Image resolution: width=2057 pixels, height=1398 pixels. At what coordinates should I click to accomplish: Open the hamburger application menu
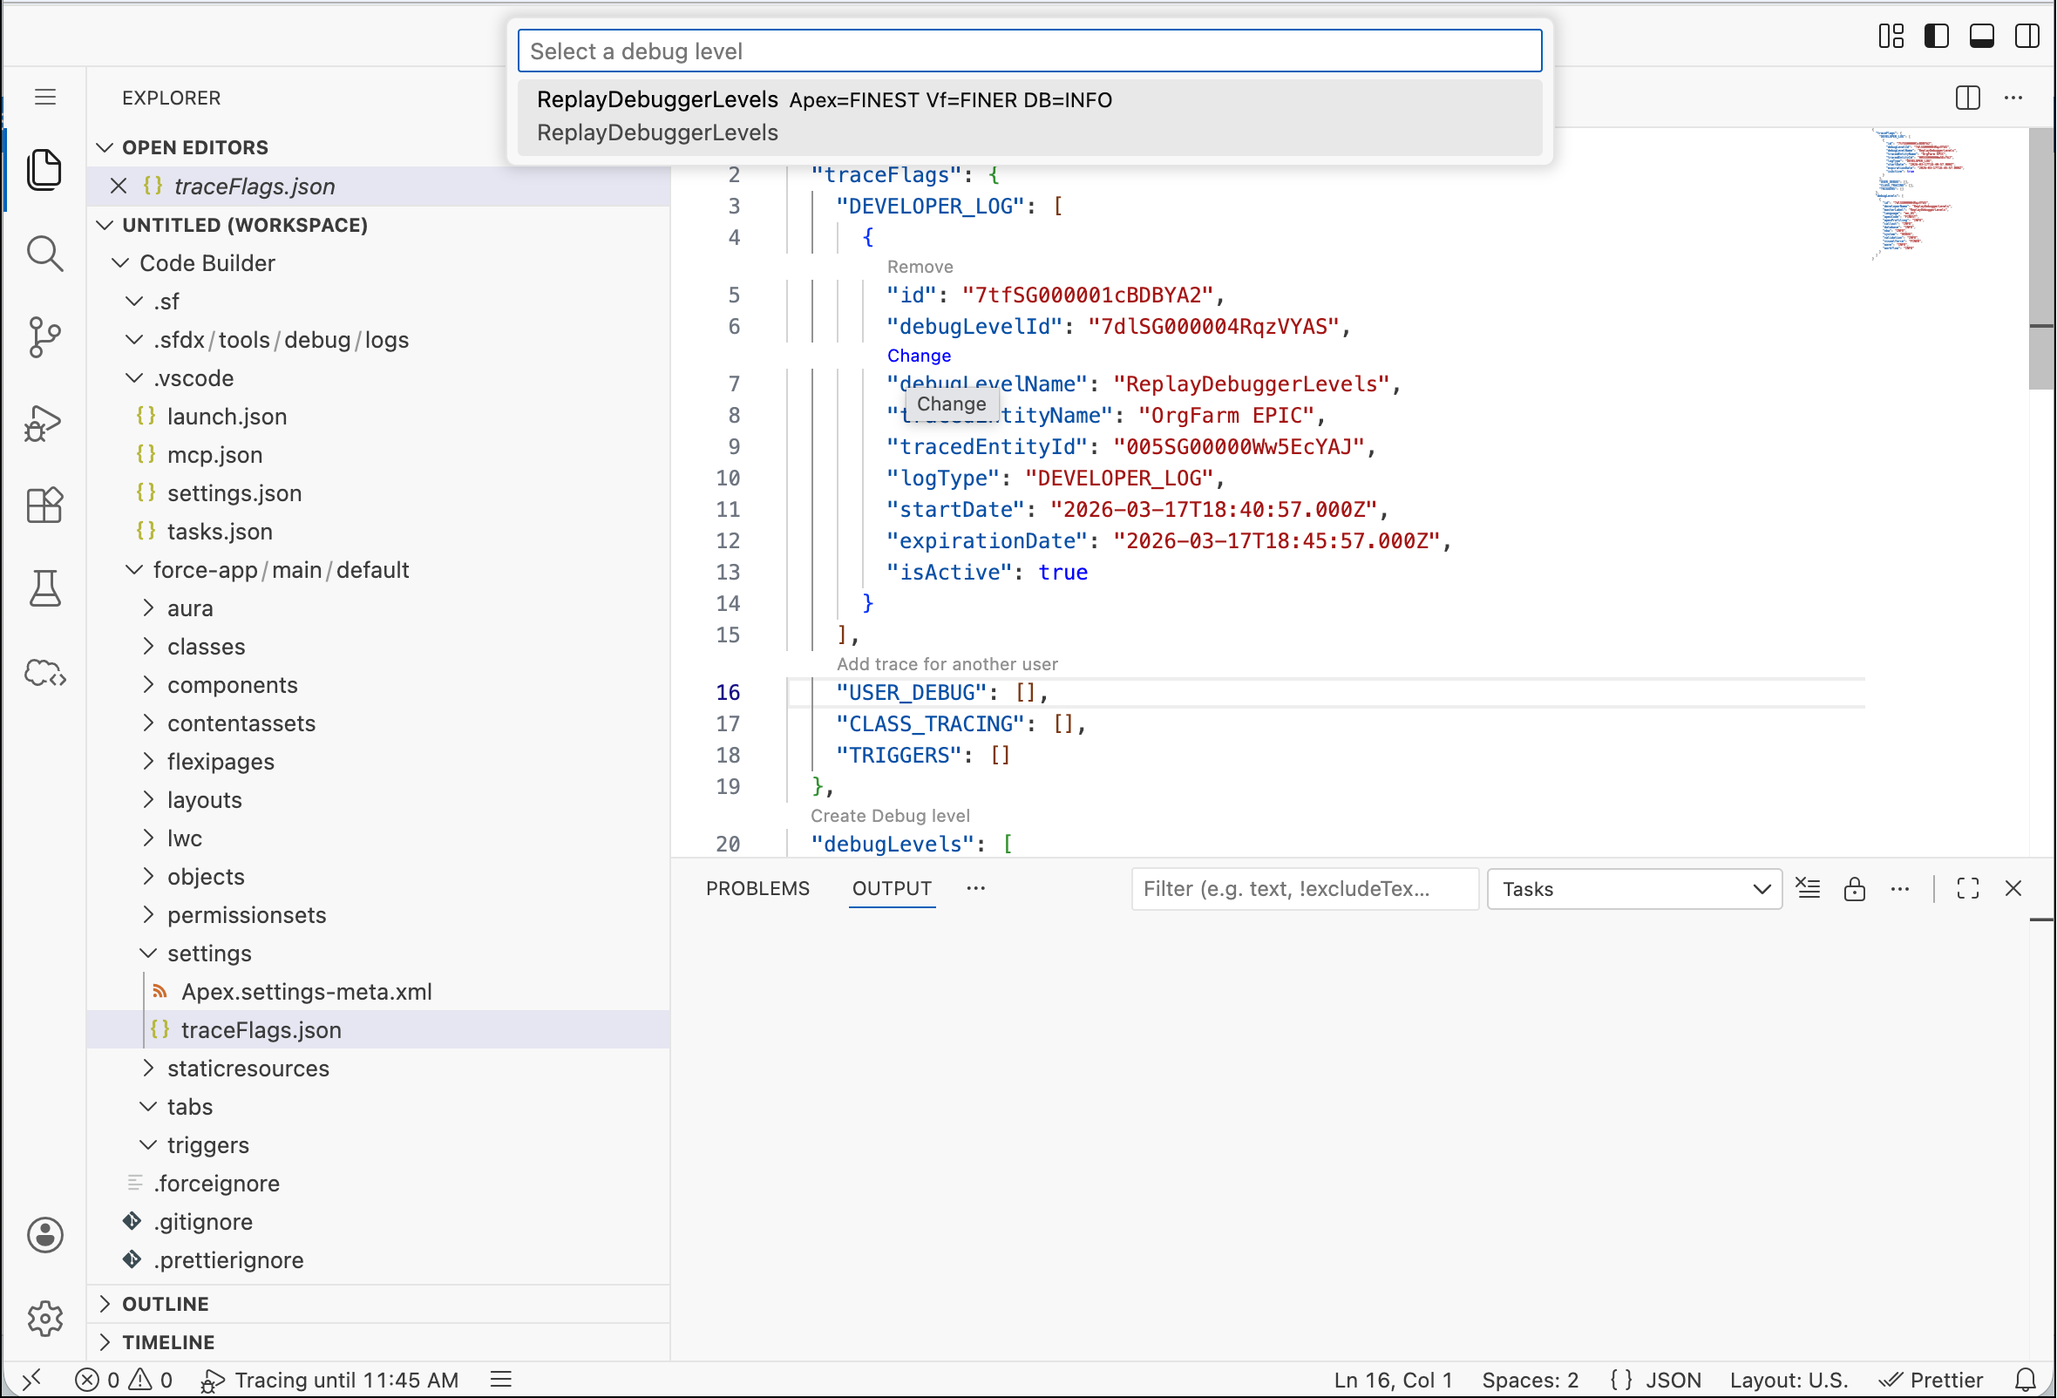tap(45, 98)
